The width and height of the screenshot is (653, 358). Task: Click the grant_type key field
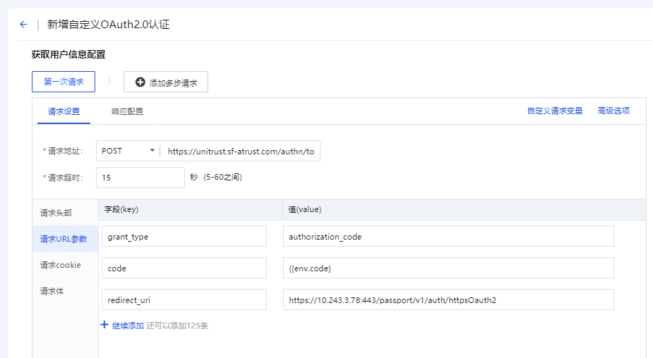pos(184,237)
